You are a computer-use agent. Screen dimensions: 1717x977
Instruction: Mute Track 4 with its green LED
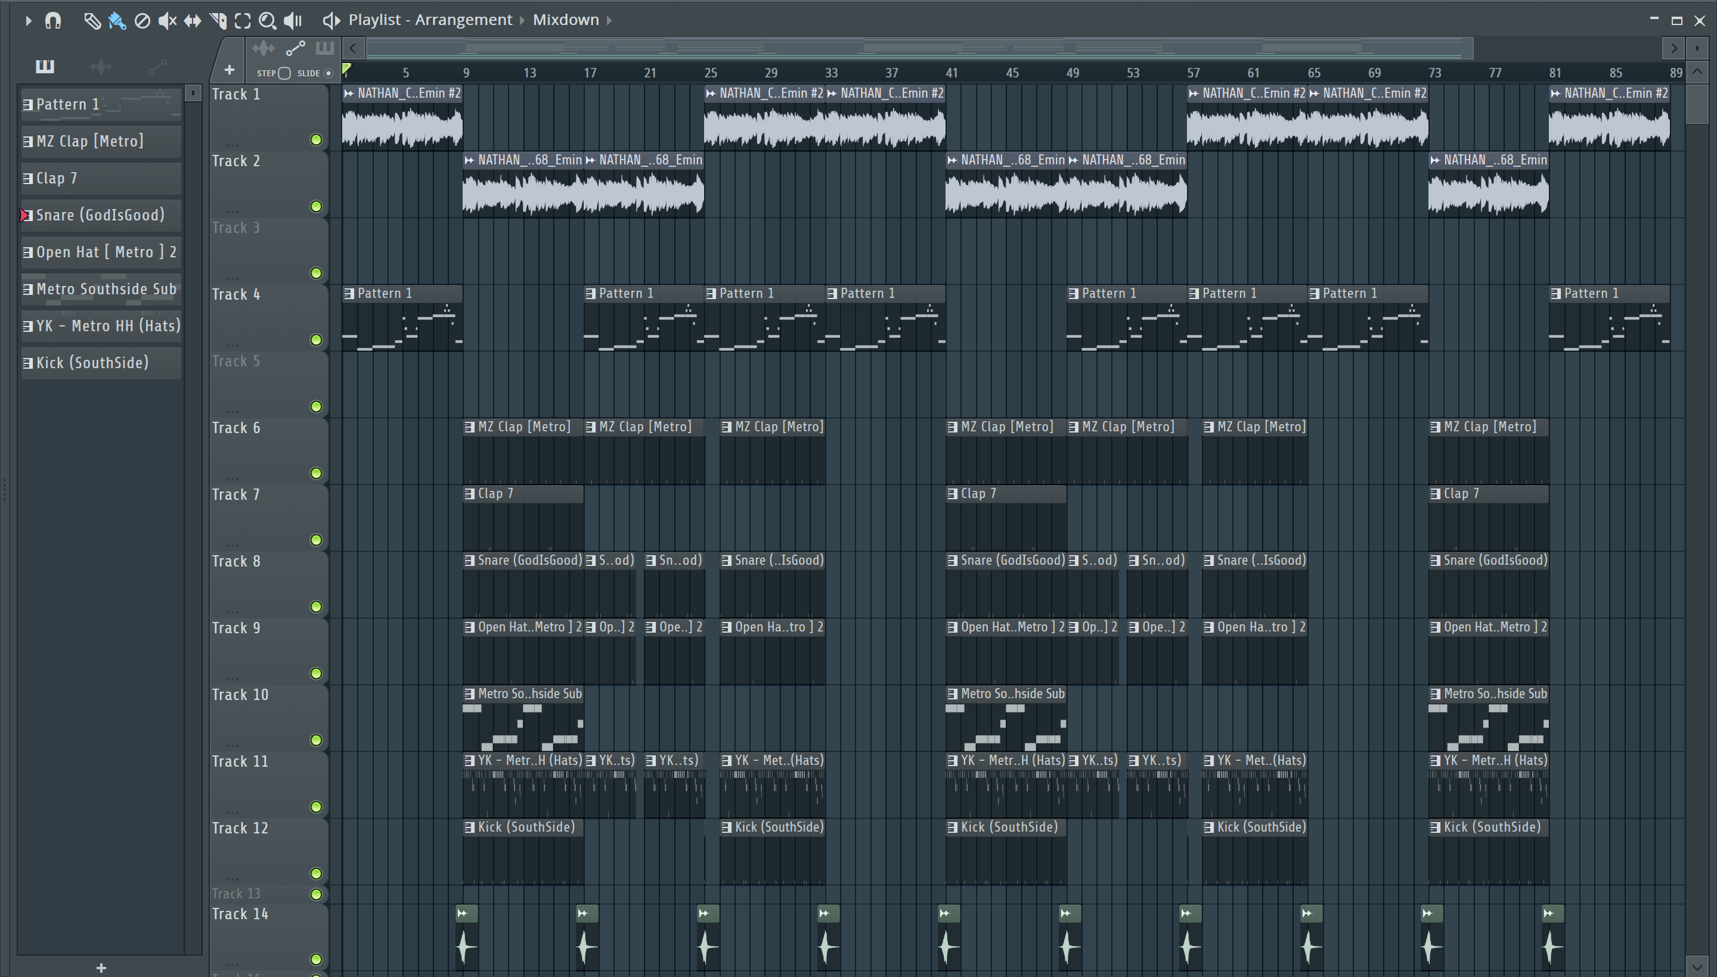[x=315, y=340]
